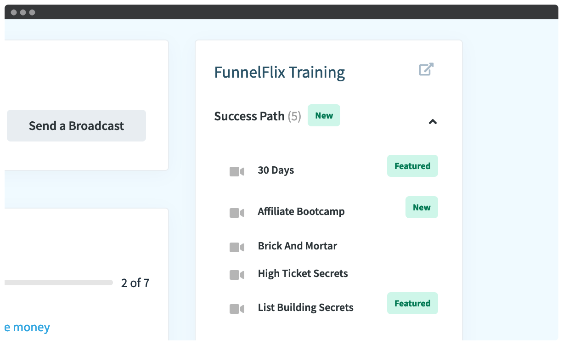
Task: Open the 30 Days course
Action: [x=276, y=170]
